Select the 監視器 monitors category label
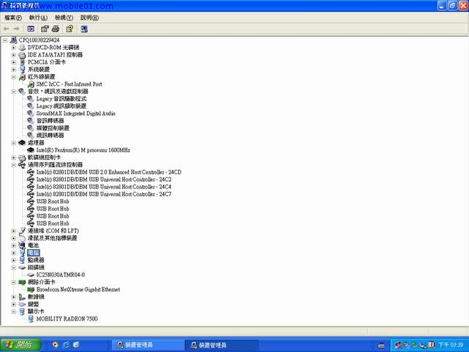The height and width of the screenshot is (352, 469). [36, 260]
